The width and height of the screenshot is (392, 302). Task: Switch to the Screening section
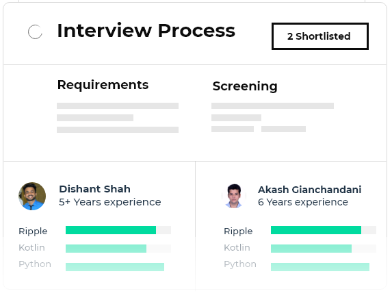tap(245, 86)
